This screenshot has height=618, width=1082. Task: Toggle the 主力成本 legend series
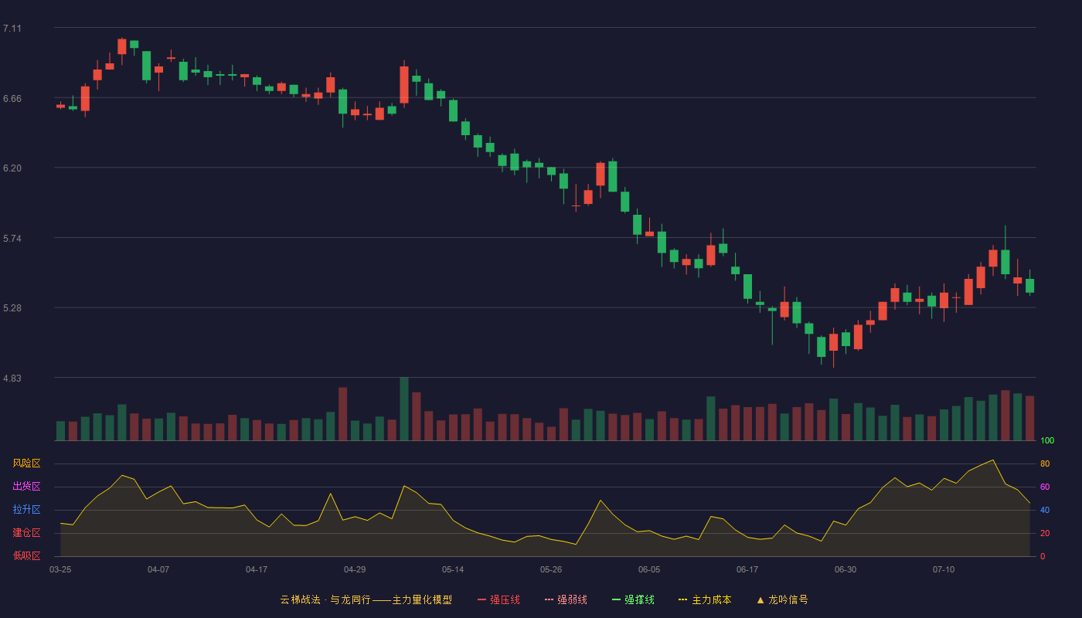point(705,599)
